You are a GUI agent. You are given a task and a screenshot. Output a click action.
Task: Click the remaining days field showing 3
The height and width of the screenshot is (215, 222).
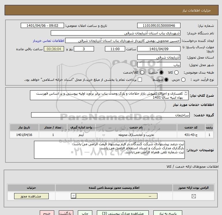(84, 49)
